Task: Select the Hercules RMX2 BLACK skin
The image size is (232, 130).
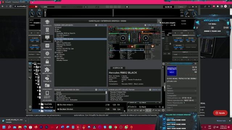Action: [80, 39]
